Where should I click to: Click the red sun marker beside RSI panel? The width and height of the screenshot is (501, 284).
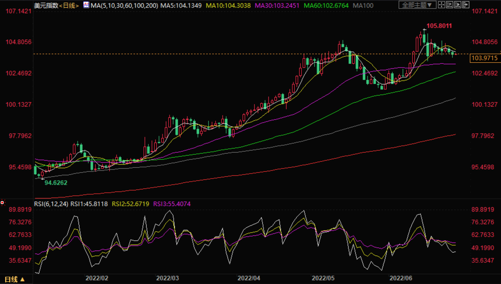2,203
